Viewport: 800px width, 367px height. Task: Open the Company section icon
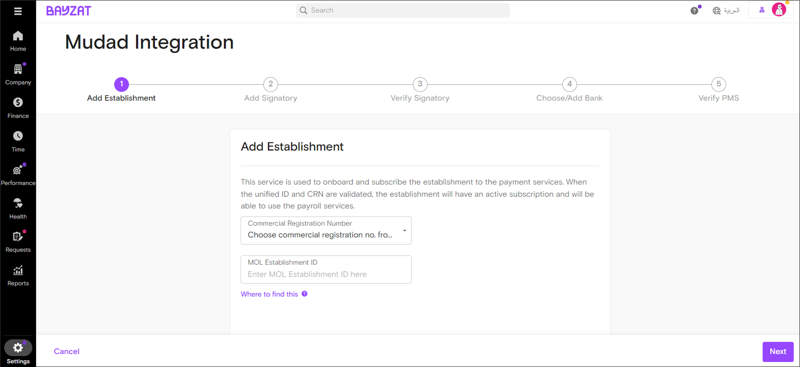click(18, 69)
